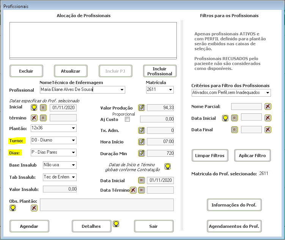Click the lightbulb icon under Obs. Plantão
Image resolution: width=285 pixels, height=240 pixels.
[13, 208]
